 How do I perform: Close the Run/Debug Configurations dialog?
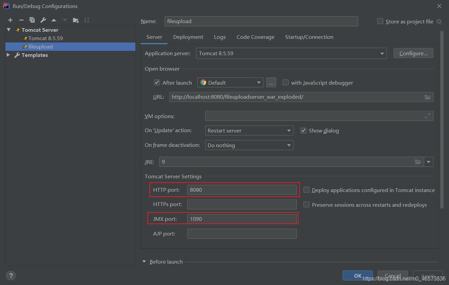tap(439, 6)
